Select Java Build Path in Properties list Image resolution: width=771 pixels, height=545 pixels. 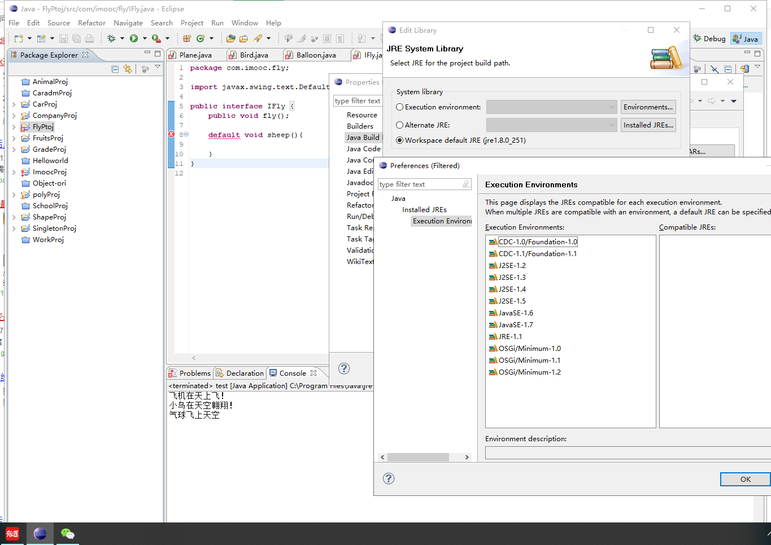pos(363,137)
